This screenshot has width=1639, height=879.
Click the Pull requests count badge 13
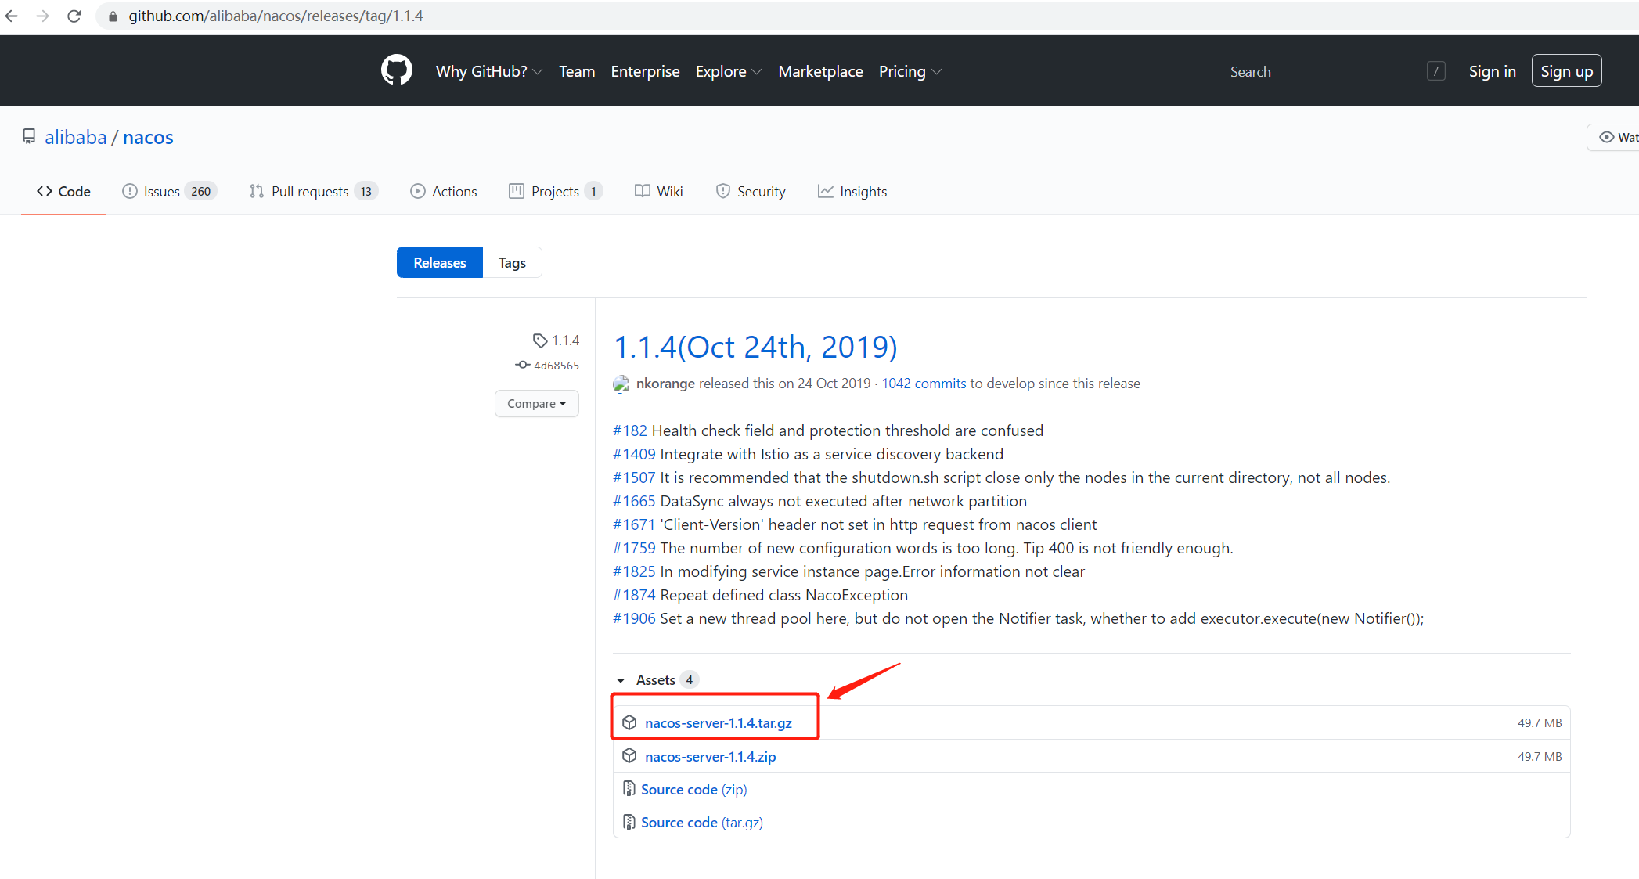pyautogui.click(x=366, y=192)
